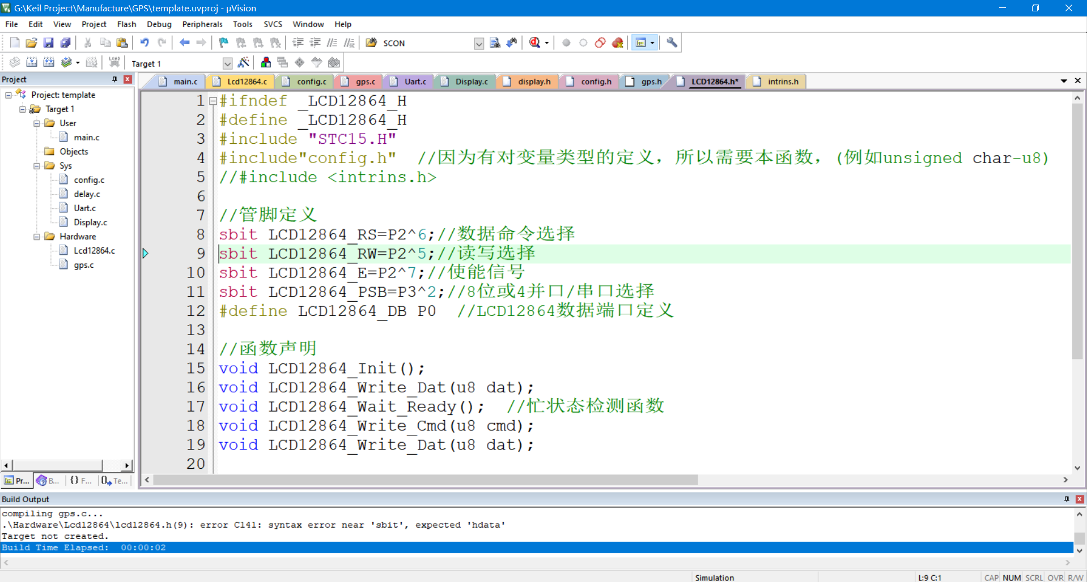Viewport: 1087px width, 582px height.
Task: Collapse the Target 1 tree node
Action: pos(23,109)
